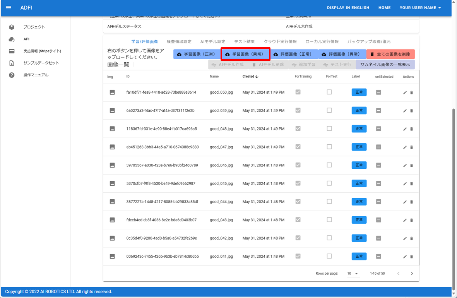Delete the good_048.jpg row trash icon
Image resolution: width=457 pixels, height=298 pixels.
coord(412,129)
